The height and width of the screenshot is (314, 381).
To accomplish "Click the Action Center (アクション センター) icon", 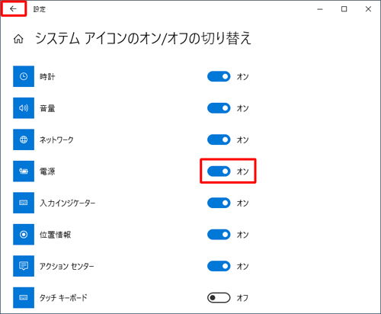I will point(24,266).
